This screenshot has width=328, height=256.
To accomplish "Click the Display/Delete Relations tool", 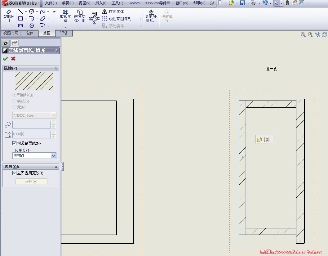I will 151,16.
